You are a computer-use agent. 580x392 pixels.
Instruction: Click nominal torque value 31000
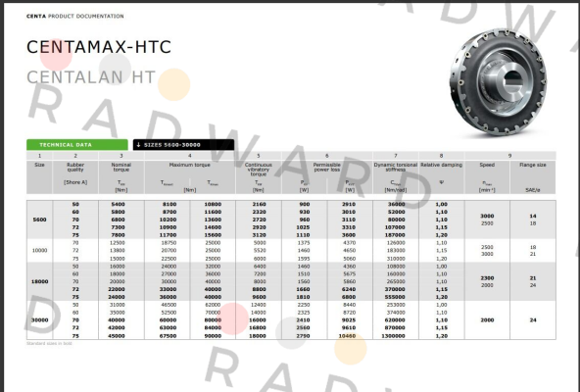coord(118,305)
